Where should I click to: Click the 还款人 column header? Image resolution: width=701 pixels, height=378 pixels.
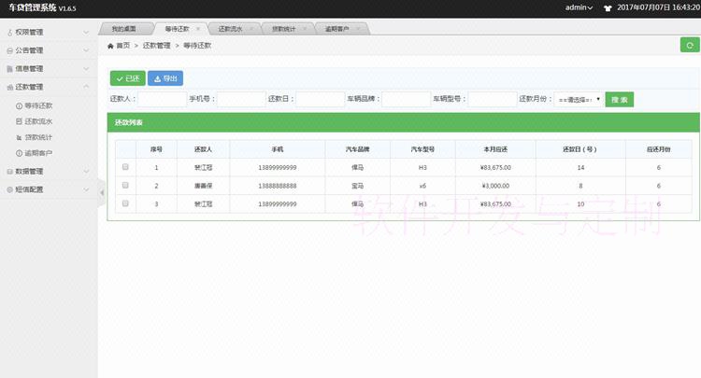click(203, 149)
